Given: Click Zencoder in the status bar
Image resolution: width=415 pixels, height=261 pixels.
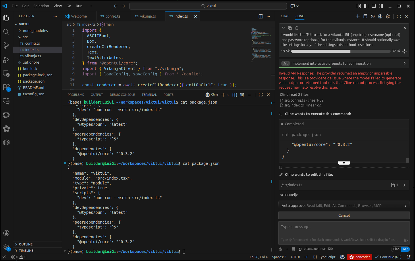Looking at the screenshot, I should (x=360, y=257).
